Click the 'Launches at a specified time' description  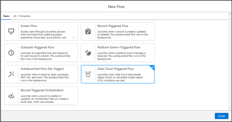pyautogui.click(x=45, y=56)
